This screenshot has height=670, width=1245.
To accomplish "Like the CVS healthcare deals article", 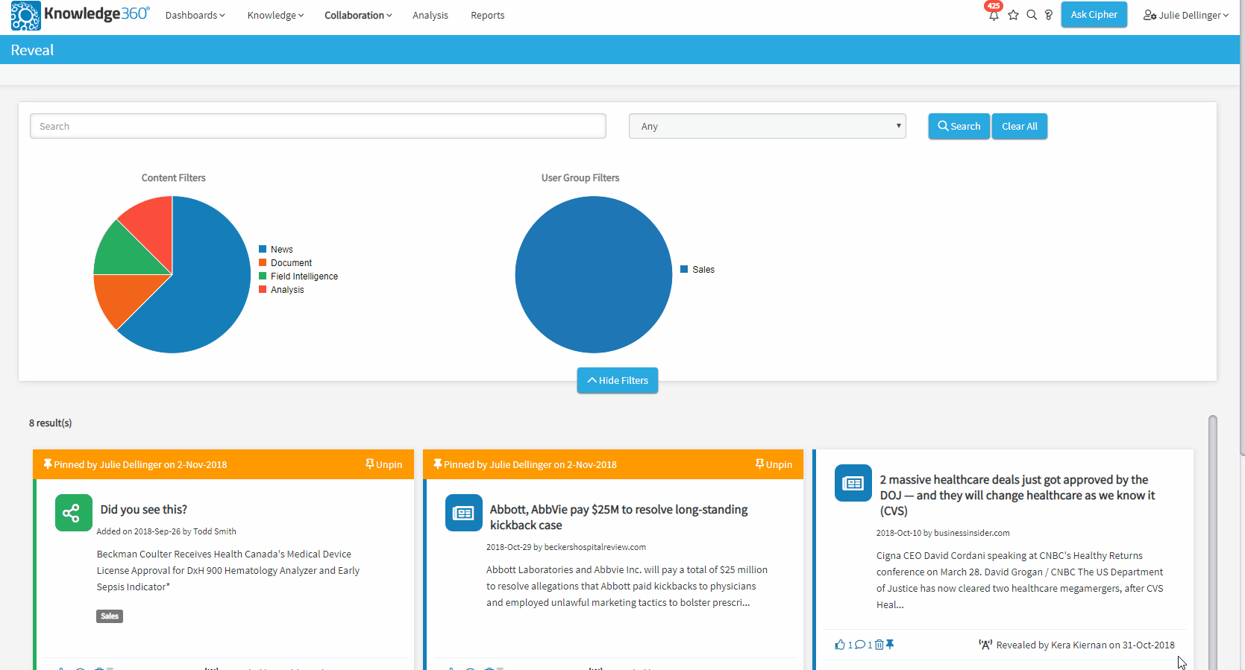I will point(840,645).
